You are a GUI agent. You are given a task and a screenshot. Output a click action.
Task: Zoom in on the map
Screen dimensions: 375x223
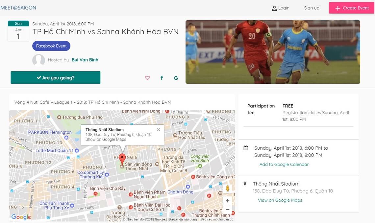pos(227,201)
